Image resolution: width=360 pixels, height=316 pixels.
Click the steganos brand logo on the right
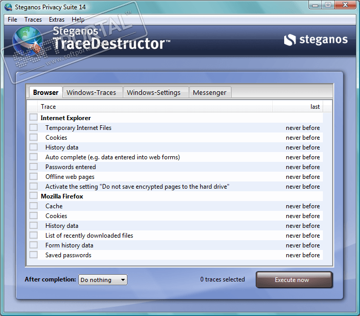pos(316,40)
